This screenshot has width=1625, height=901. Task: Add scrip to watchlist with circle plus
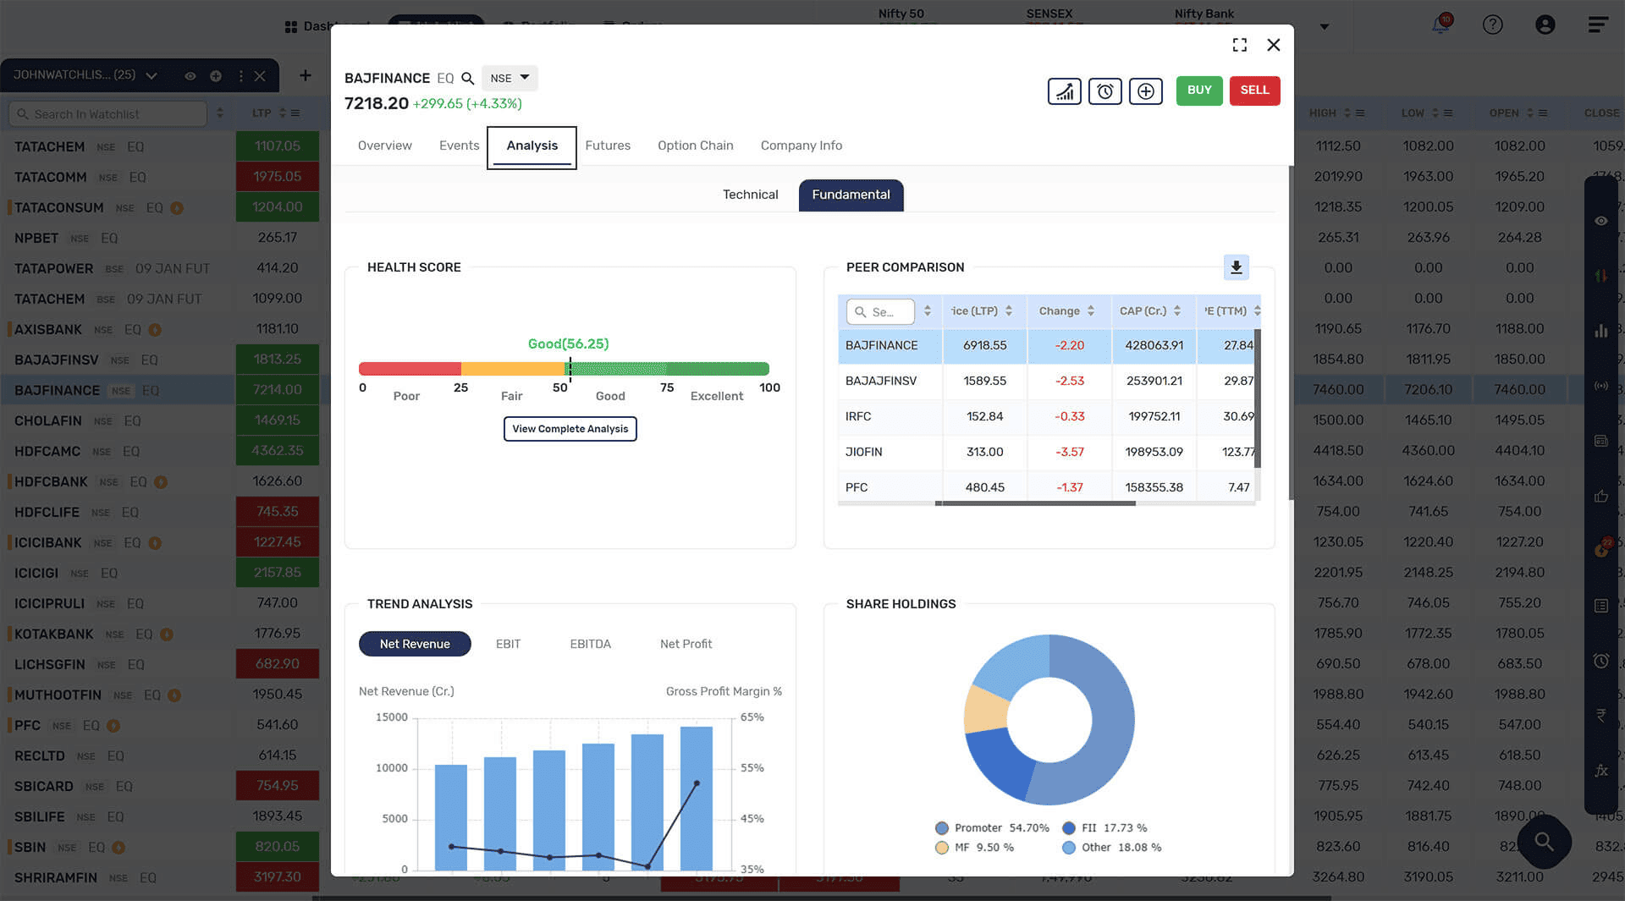pyautogui.click(x=216, y=76)
